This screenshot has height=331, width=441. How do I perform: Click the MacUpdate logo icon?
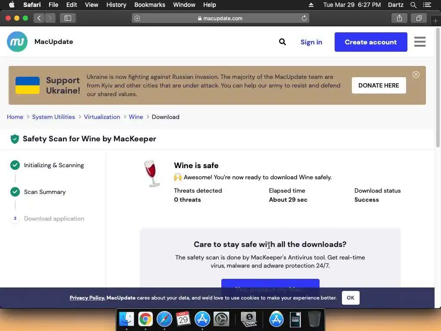coord(17,42)
